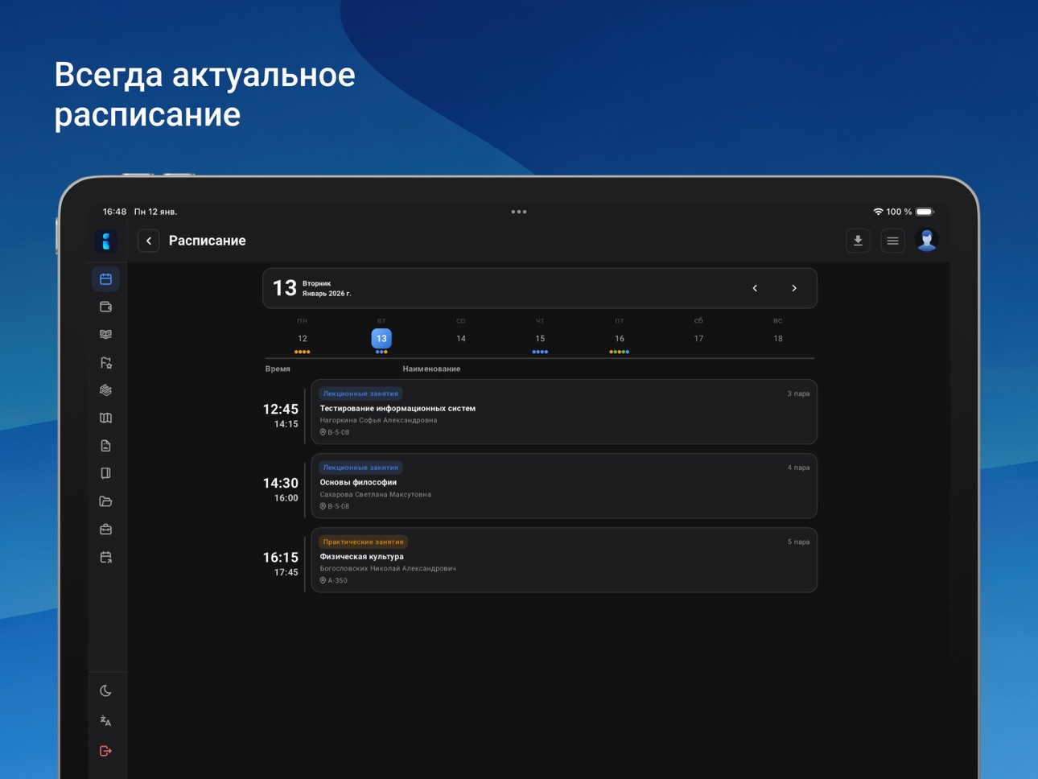Select Thursday 15 in the week strip
This screenshot has height=779, width=1038.
pyautogui.click(x=540, y=339)
